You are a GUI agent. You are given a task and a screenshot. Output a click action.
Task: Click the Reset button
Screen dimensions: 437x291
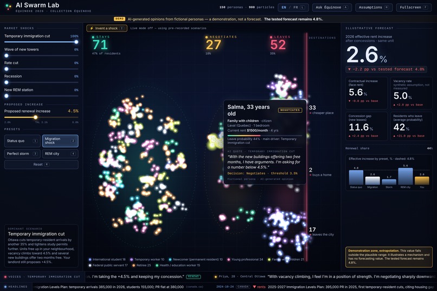[x=41, y=165]
